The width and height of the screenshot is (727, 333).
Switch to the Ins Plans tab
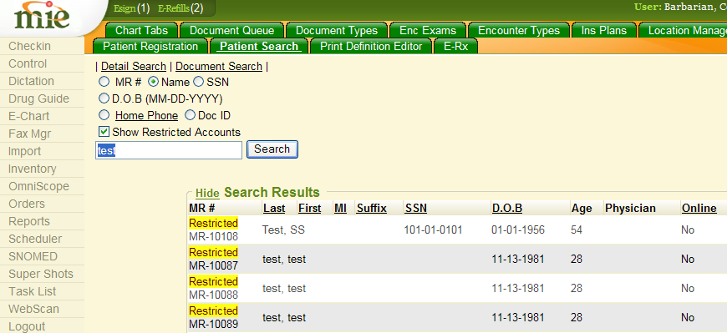604,31
